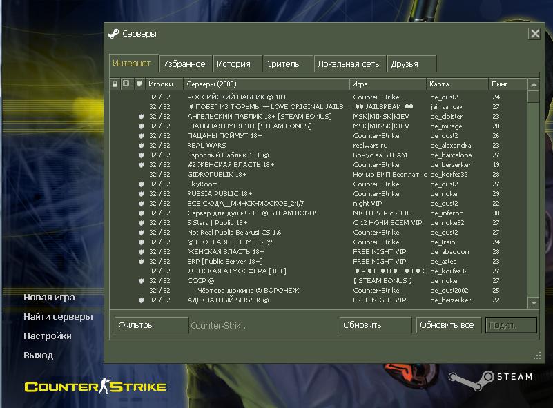Sort by VAC shield column icon
This screenshot has height=408, width=553.
point(139,84)
